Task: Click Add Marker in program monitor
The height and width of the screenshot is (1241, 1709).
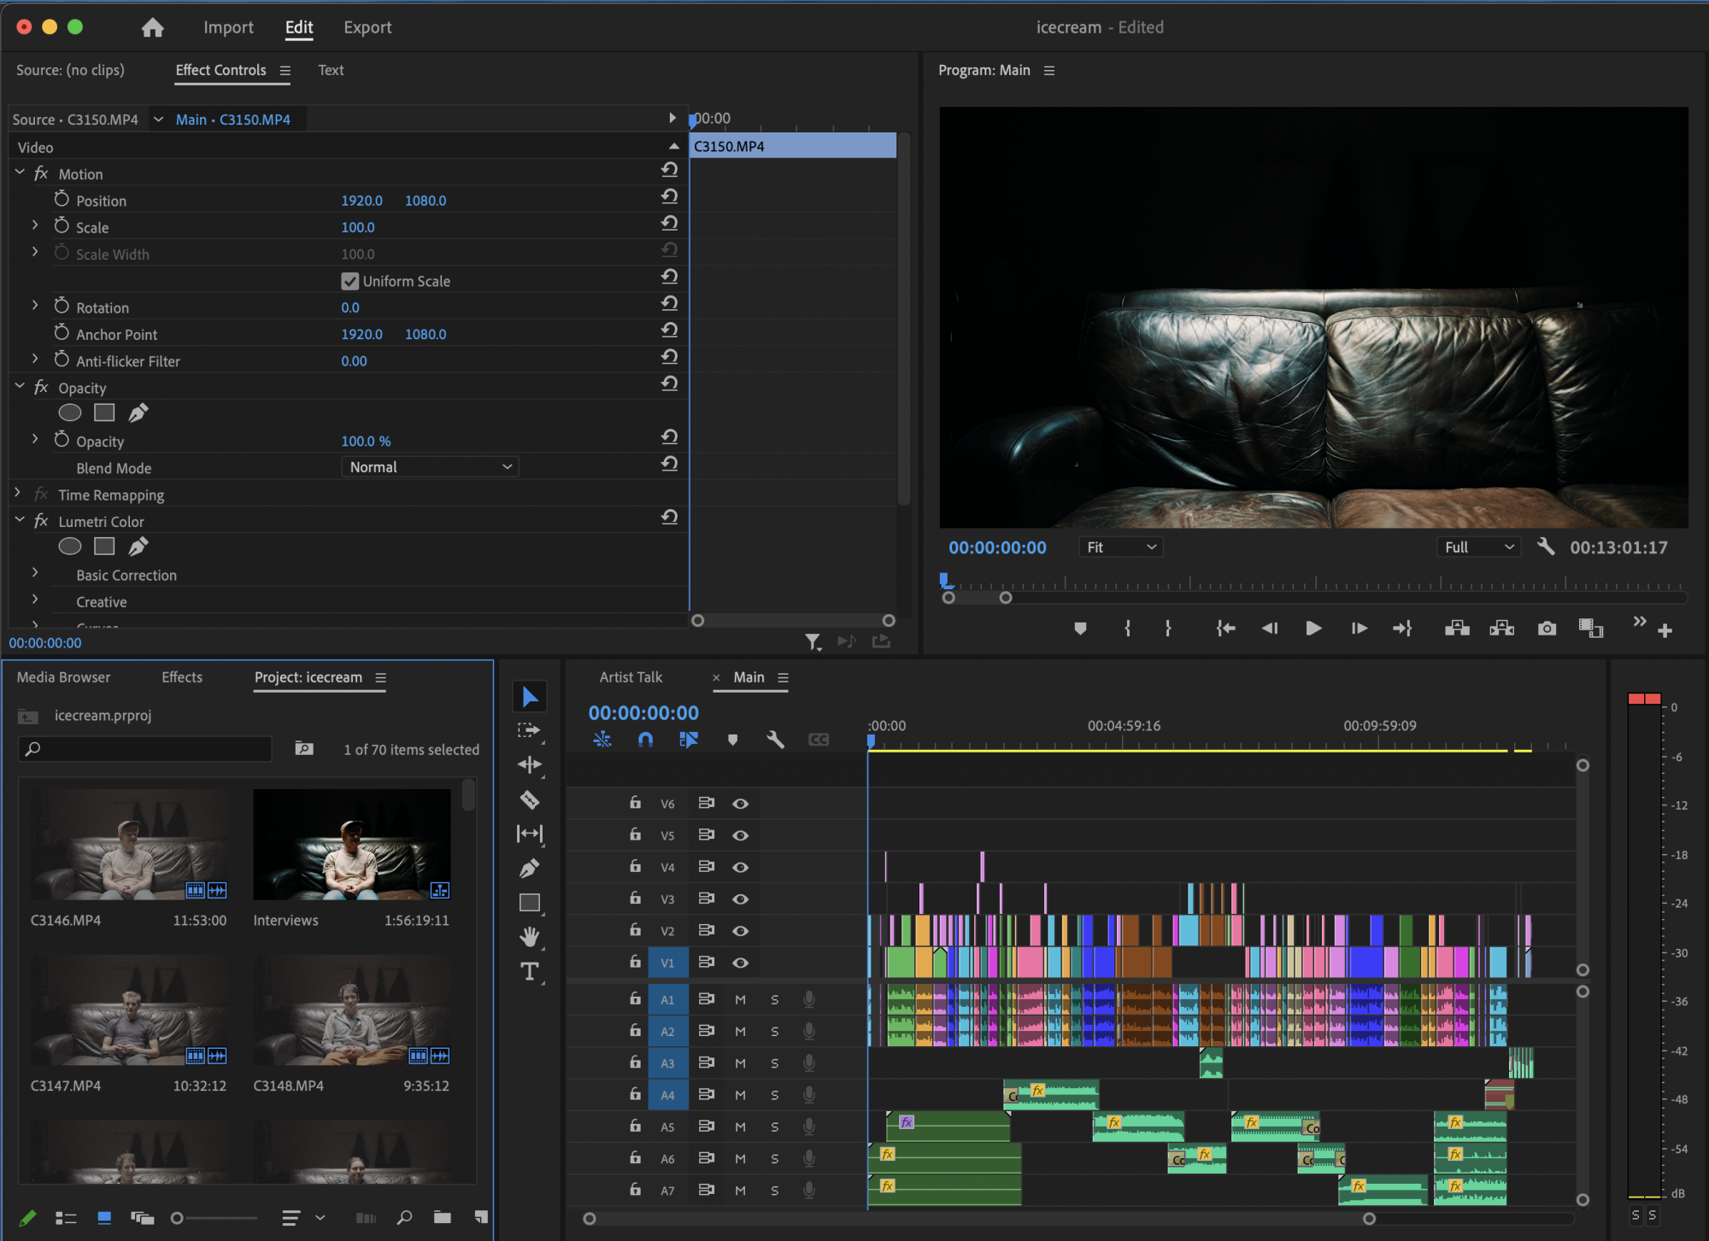Action: pos(1080,629)
